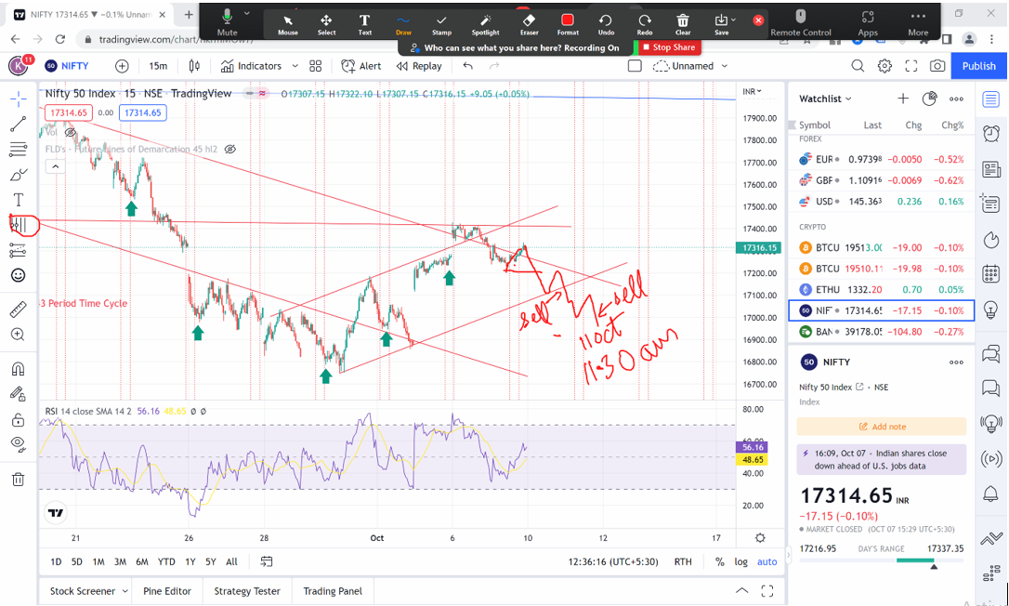Select the ETHU watchlist row
1009x606 pixels.
[x=880, y=289]
